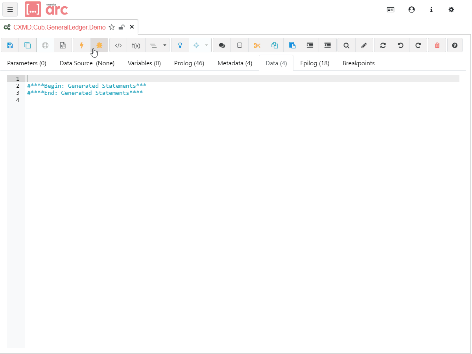Cut selection with the scissors icon
This screenshot has width=472, height=354.
click(257, 45)
